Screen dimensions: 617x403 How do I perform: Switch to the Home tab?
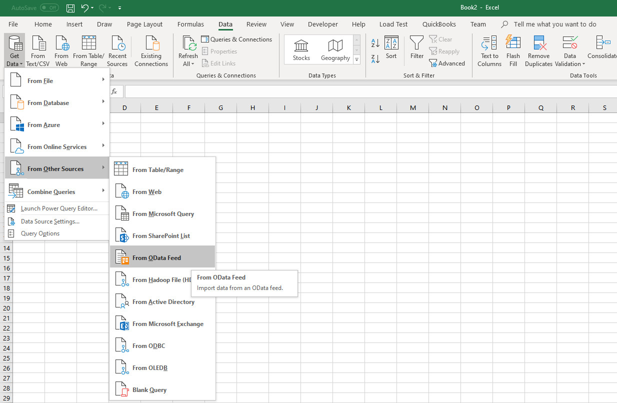tap(43, 24)
